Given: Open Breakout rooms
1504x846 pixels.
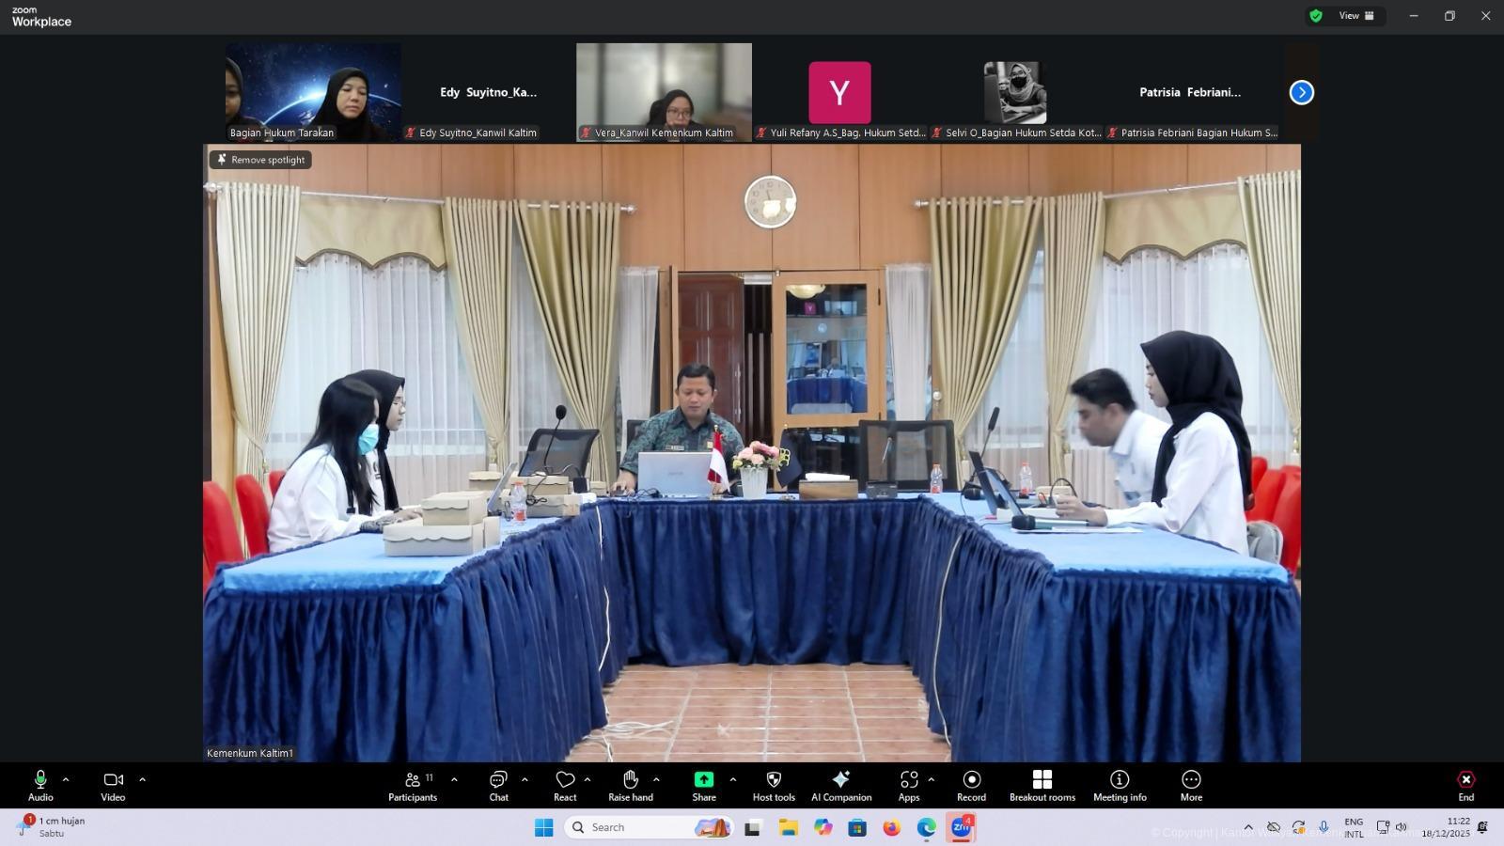Looking at the screenshot, I should pyautogui.click(x=1042, y=786).
